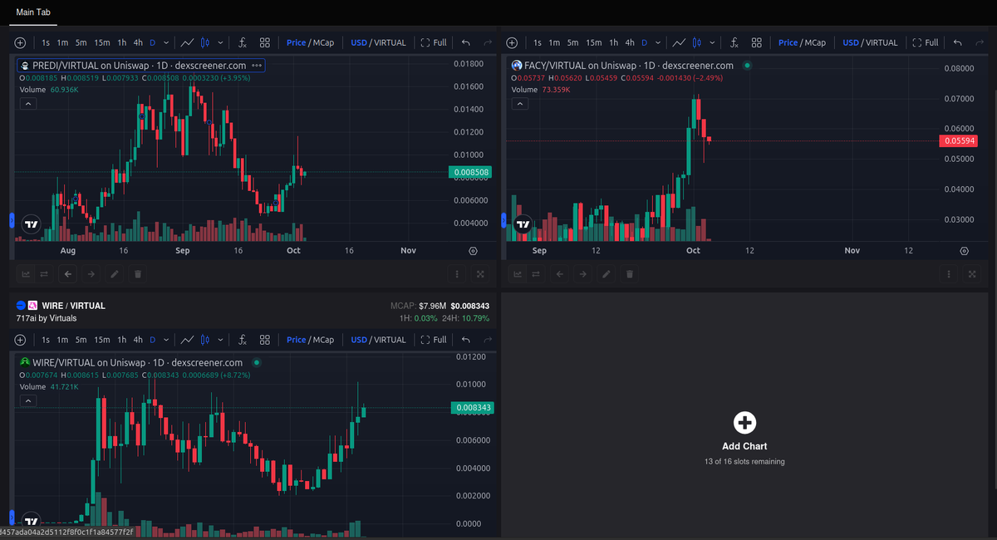Switch WIRE chart to VIRTUAL denomination
Screen dimensions: 997x540
point(390,340)
